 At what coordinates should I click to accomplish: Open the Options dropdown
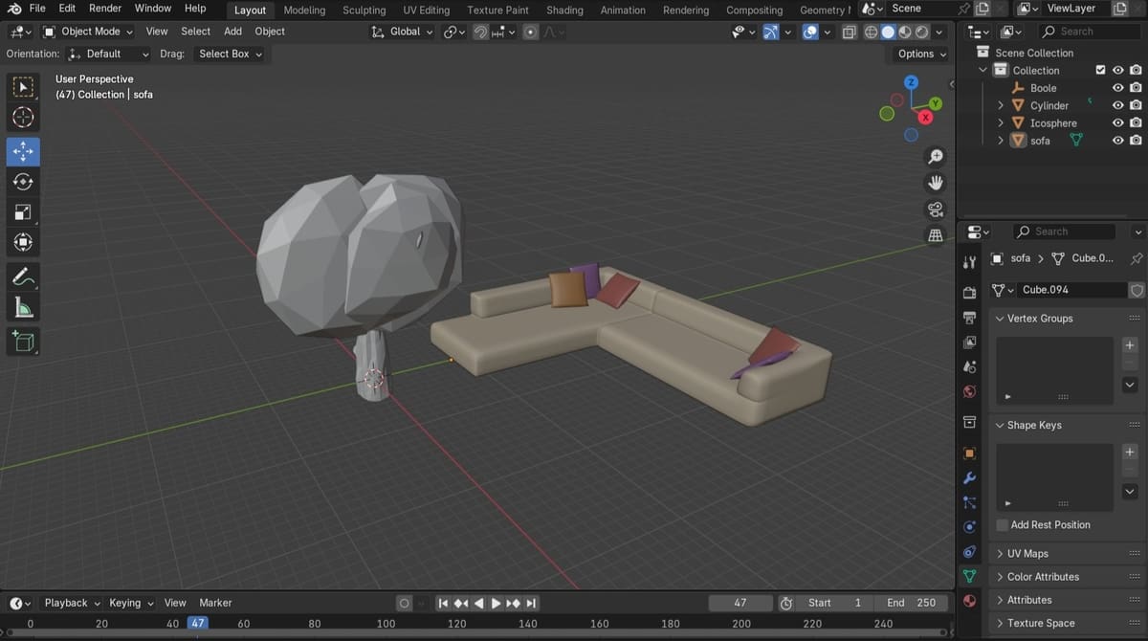pyautogui.click(x=921, y=54)
